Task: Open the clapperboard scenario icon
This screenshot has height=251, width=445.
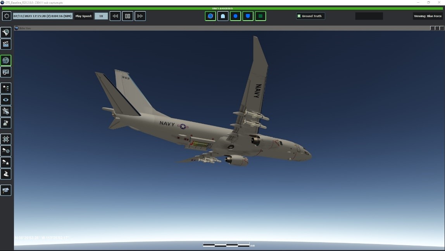Action: coord(6,44)
